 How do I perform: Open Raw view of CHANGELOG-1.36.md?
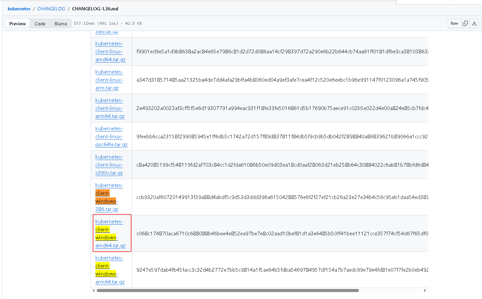coord(454,23)
